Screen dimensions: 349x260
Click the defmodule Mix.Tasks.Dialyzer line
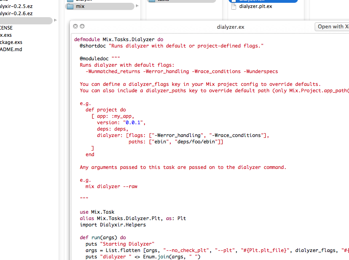coord(118,40)
